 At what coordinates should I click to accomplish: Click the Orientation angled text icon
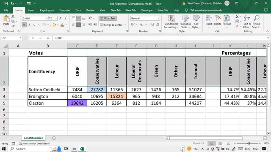(90, 18)
